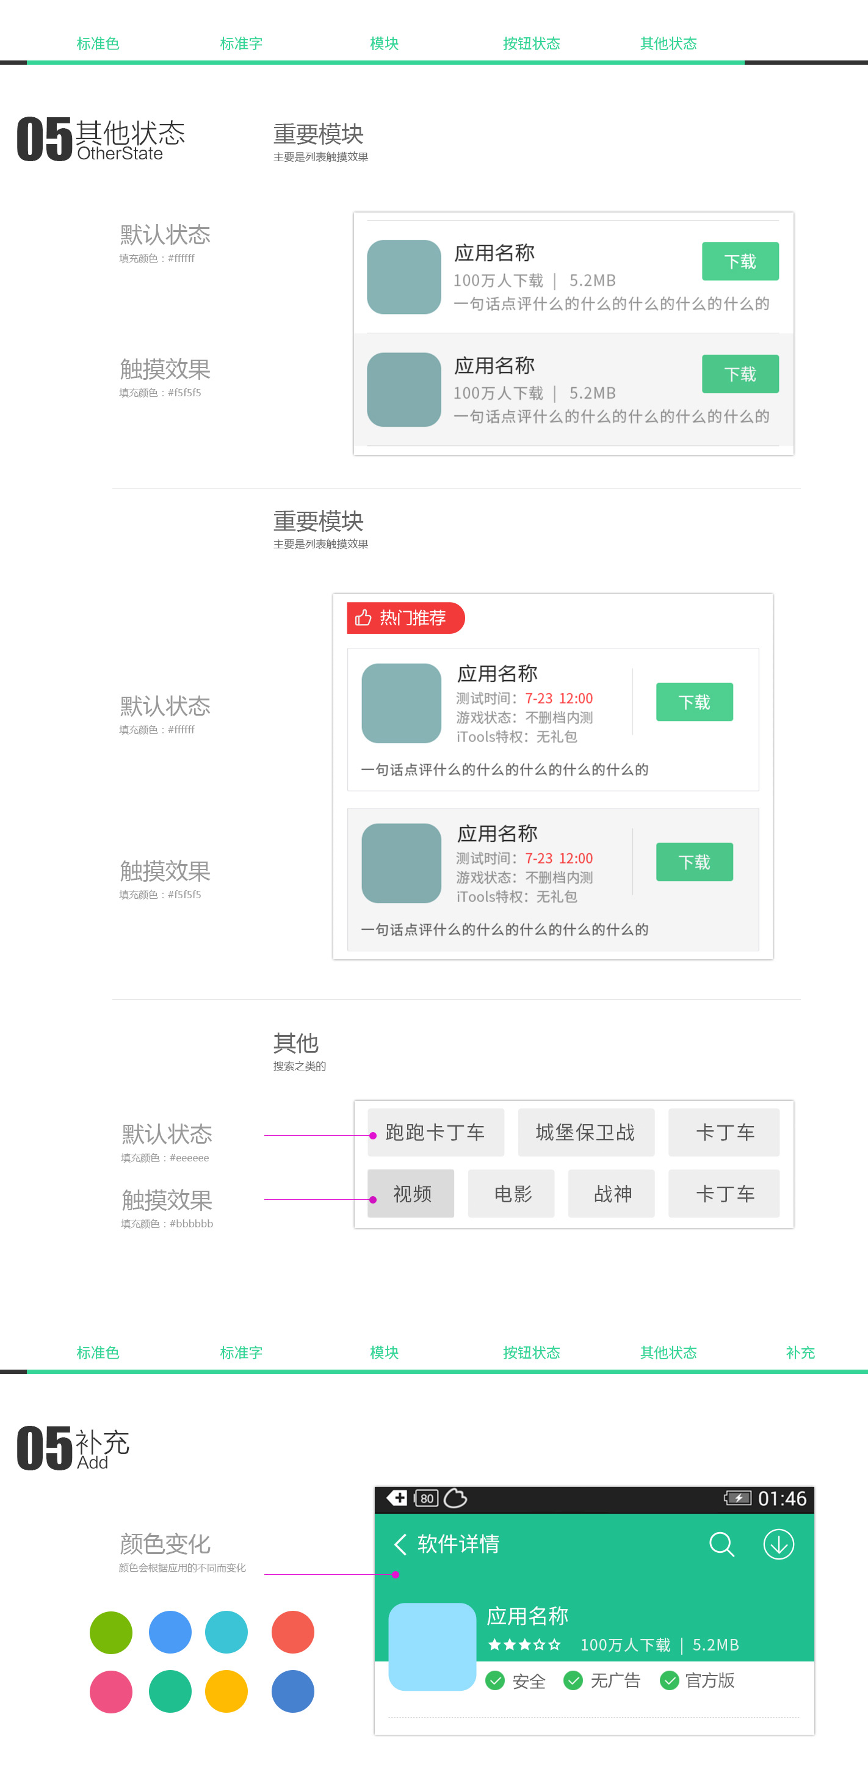Screen dimensions: 868x1783
Task: Switch to 按钮状态 in the top navigation
Action: [531, 43]
